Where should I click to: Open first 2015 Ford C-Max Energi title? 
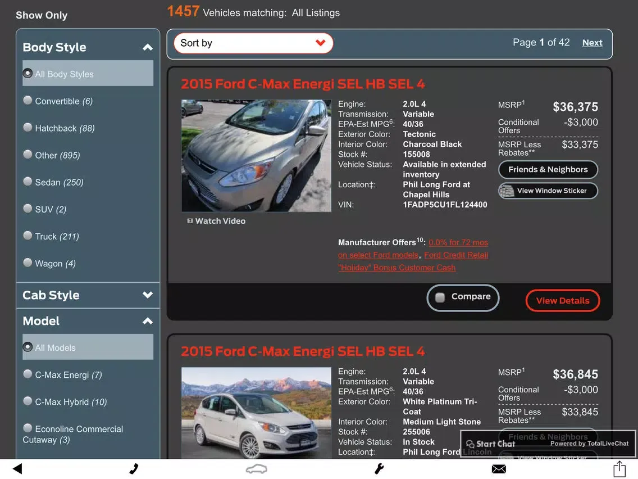303,84
